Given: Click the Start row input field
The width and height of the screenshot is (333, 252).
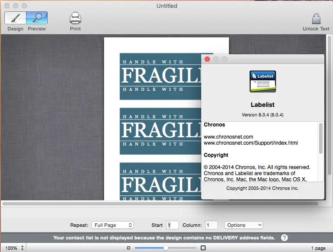Looking at the screenshot, I should click(x=172, y=225).
